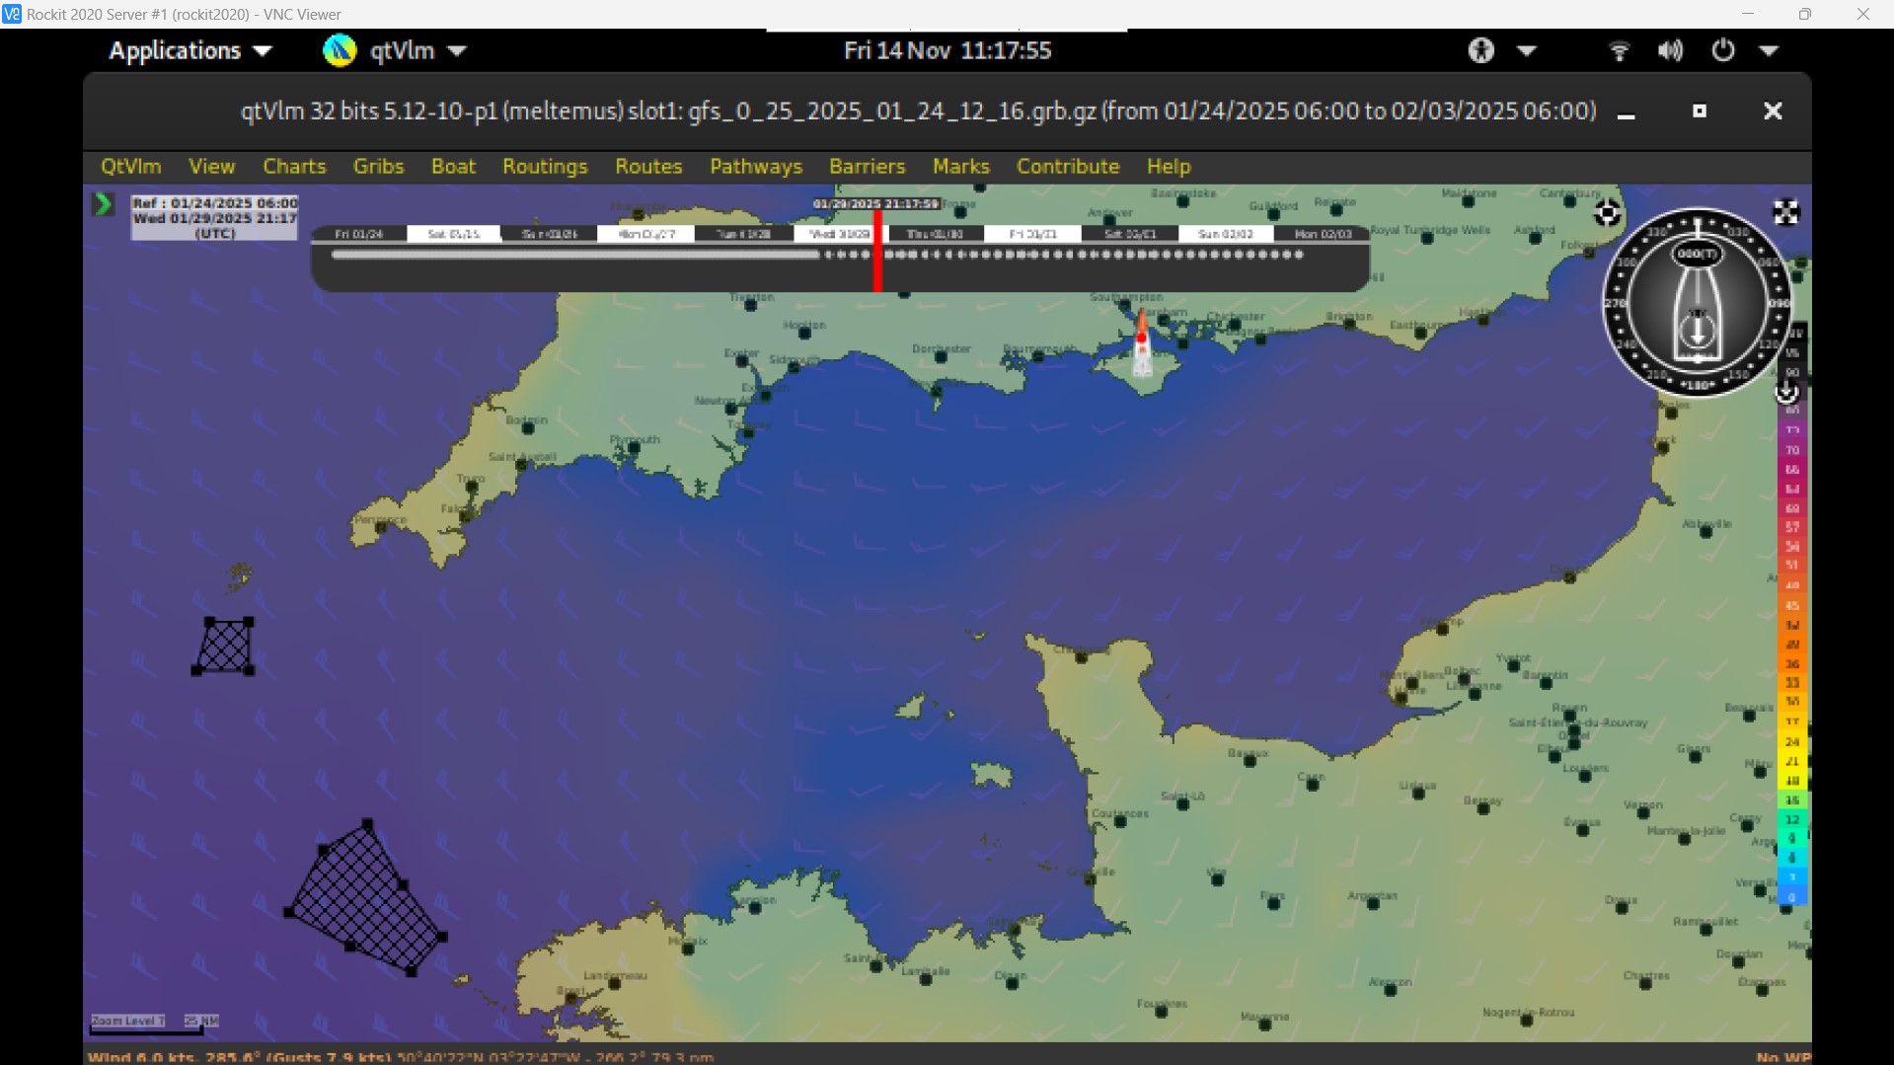This screenshot has height=1065, width=1894.
Task: Click the center-on-boat crosshair icon
Action: (x=1607, y=213)
